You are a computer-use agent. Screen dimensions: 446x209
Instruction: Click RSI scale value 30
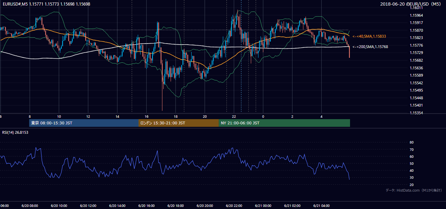pyautogui.click(x=411, y=178)
